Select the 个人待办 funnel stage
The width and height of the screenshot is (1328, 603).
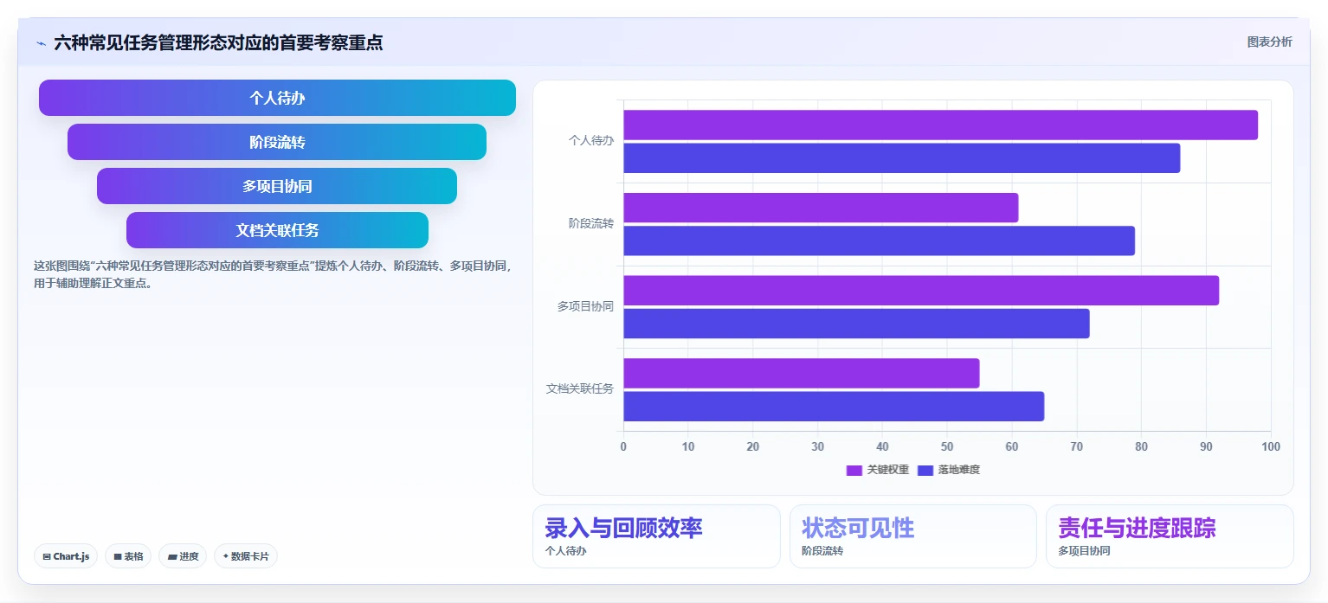tap(277, 98)
